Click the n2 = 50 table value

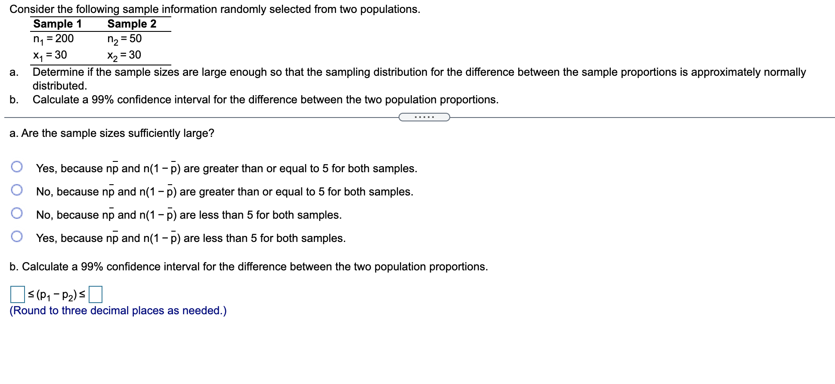coord(124,39)
